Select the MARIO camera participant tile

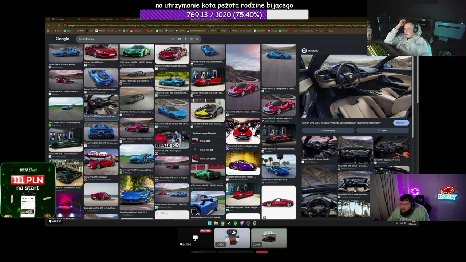(x=232, y=238)
